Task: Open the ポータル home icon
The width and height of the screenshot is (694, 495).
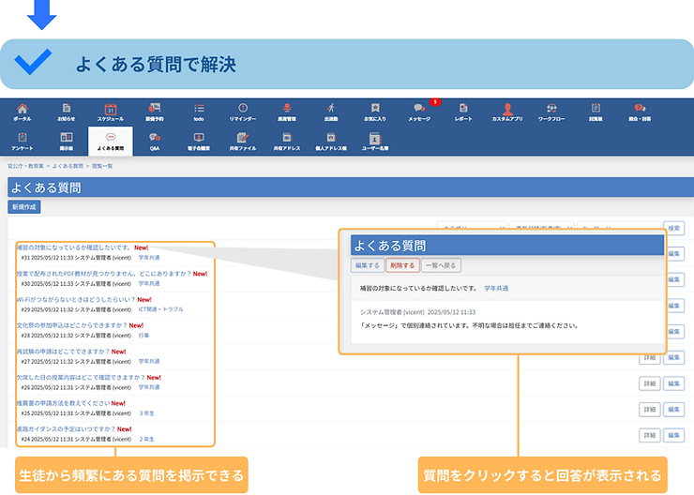Action: pyautogui.click(x=22, y=112)
